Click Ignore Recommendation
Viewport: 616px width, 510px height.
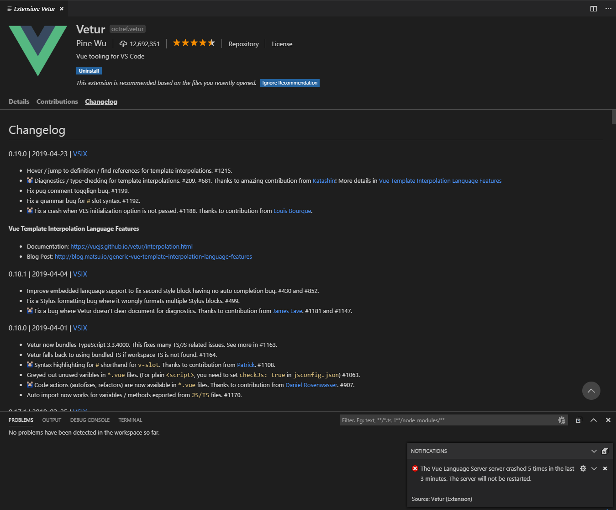point(290,83)
